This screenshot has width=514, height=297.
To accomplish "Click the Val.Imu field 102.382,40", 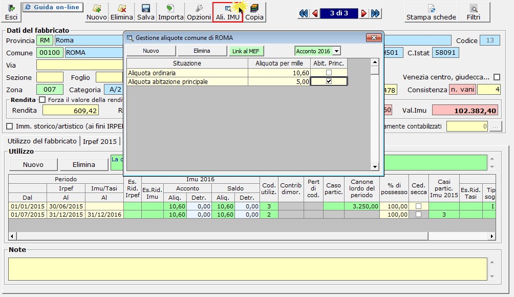I will (465, 111).
